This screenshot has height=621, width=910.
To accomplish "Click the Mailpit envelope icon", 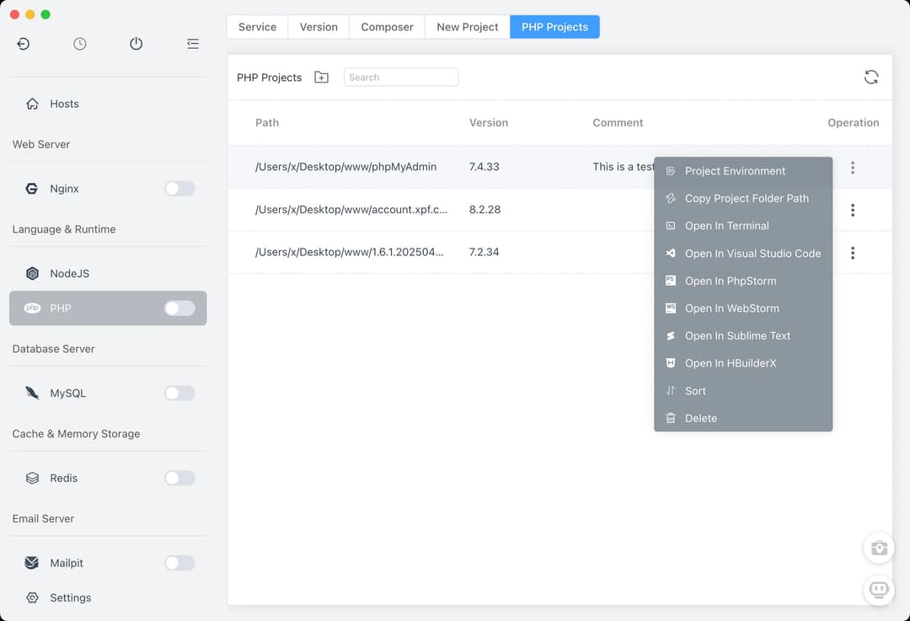I will pyautogui.click(x=32, y=563).
